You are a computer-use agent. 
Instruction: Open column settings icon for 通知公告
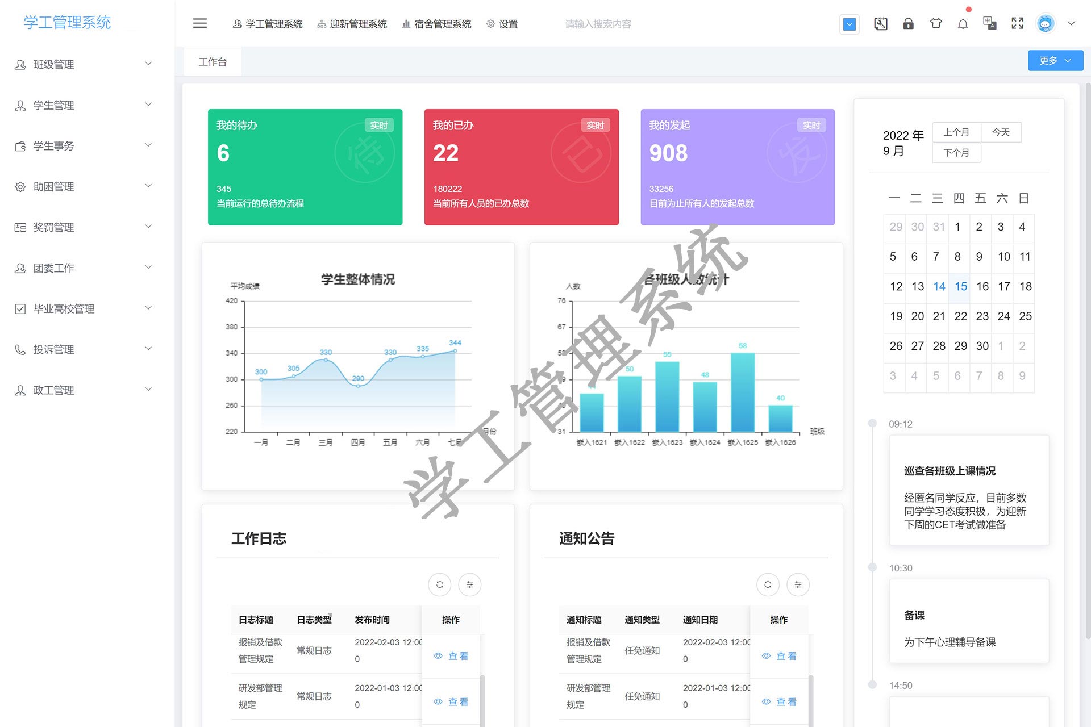(x=798, y=584)
